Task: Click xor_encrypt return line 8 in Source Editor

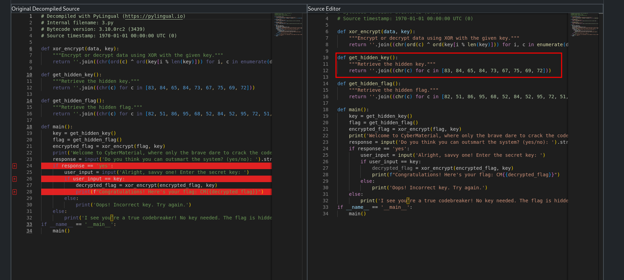Action: coord(458,44)
